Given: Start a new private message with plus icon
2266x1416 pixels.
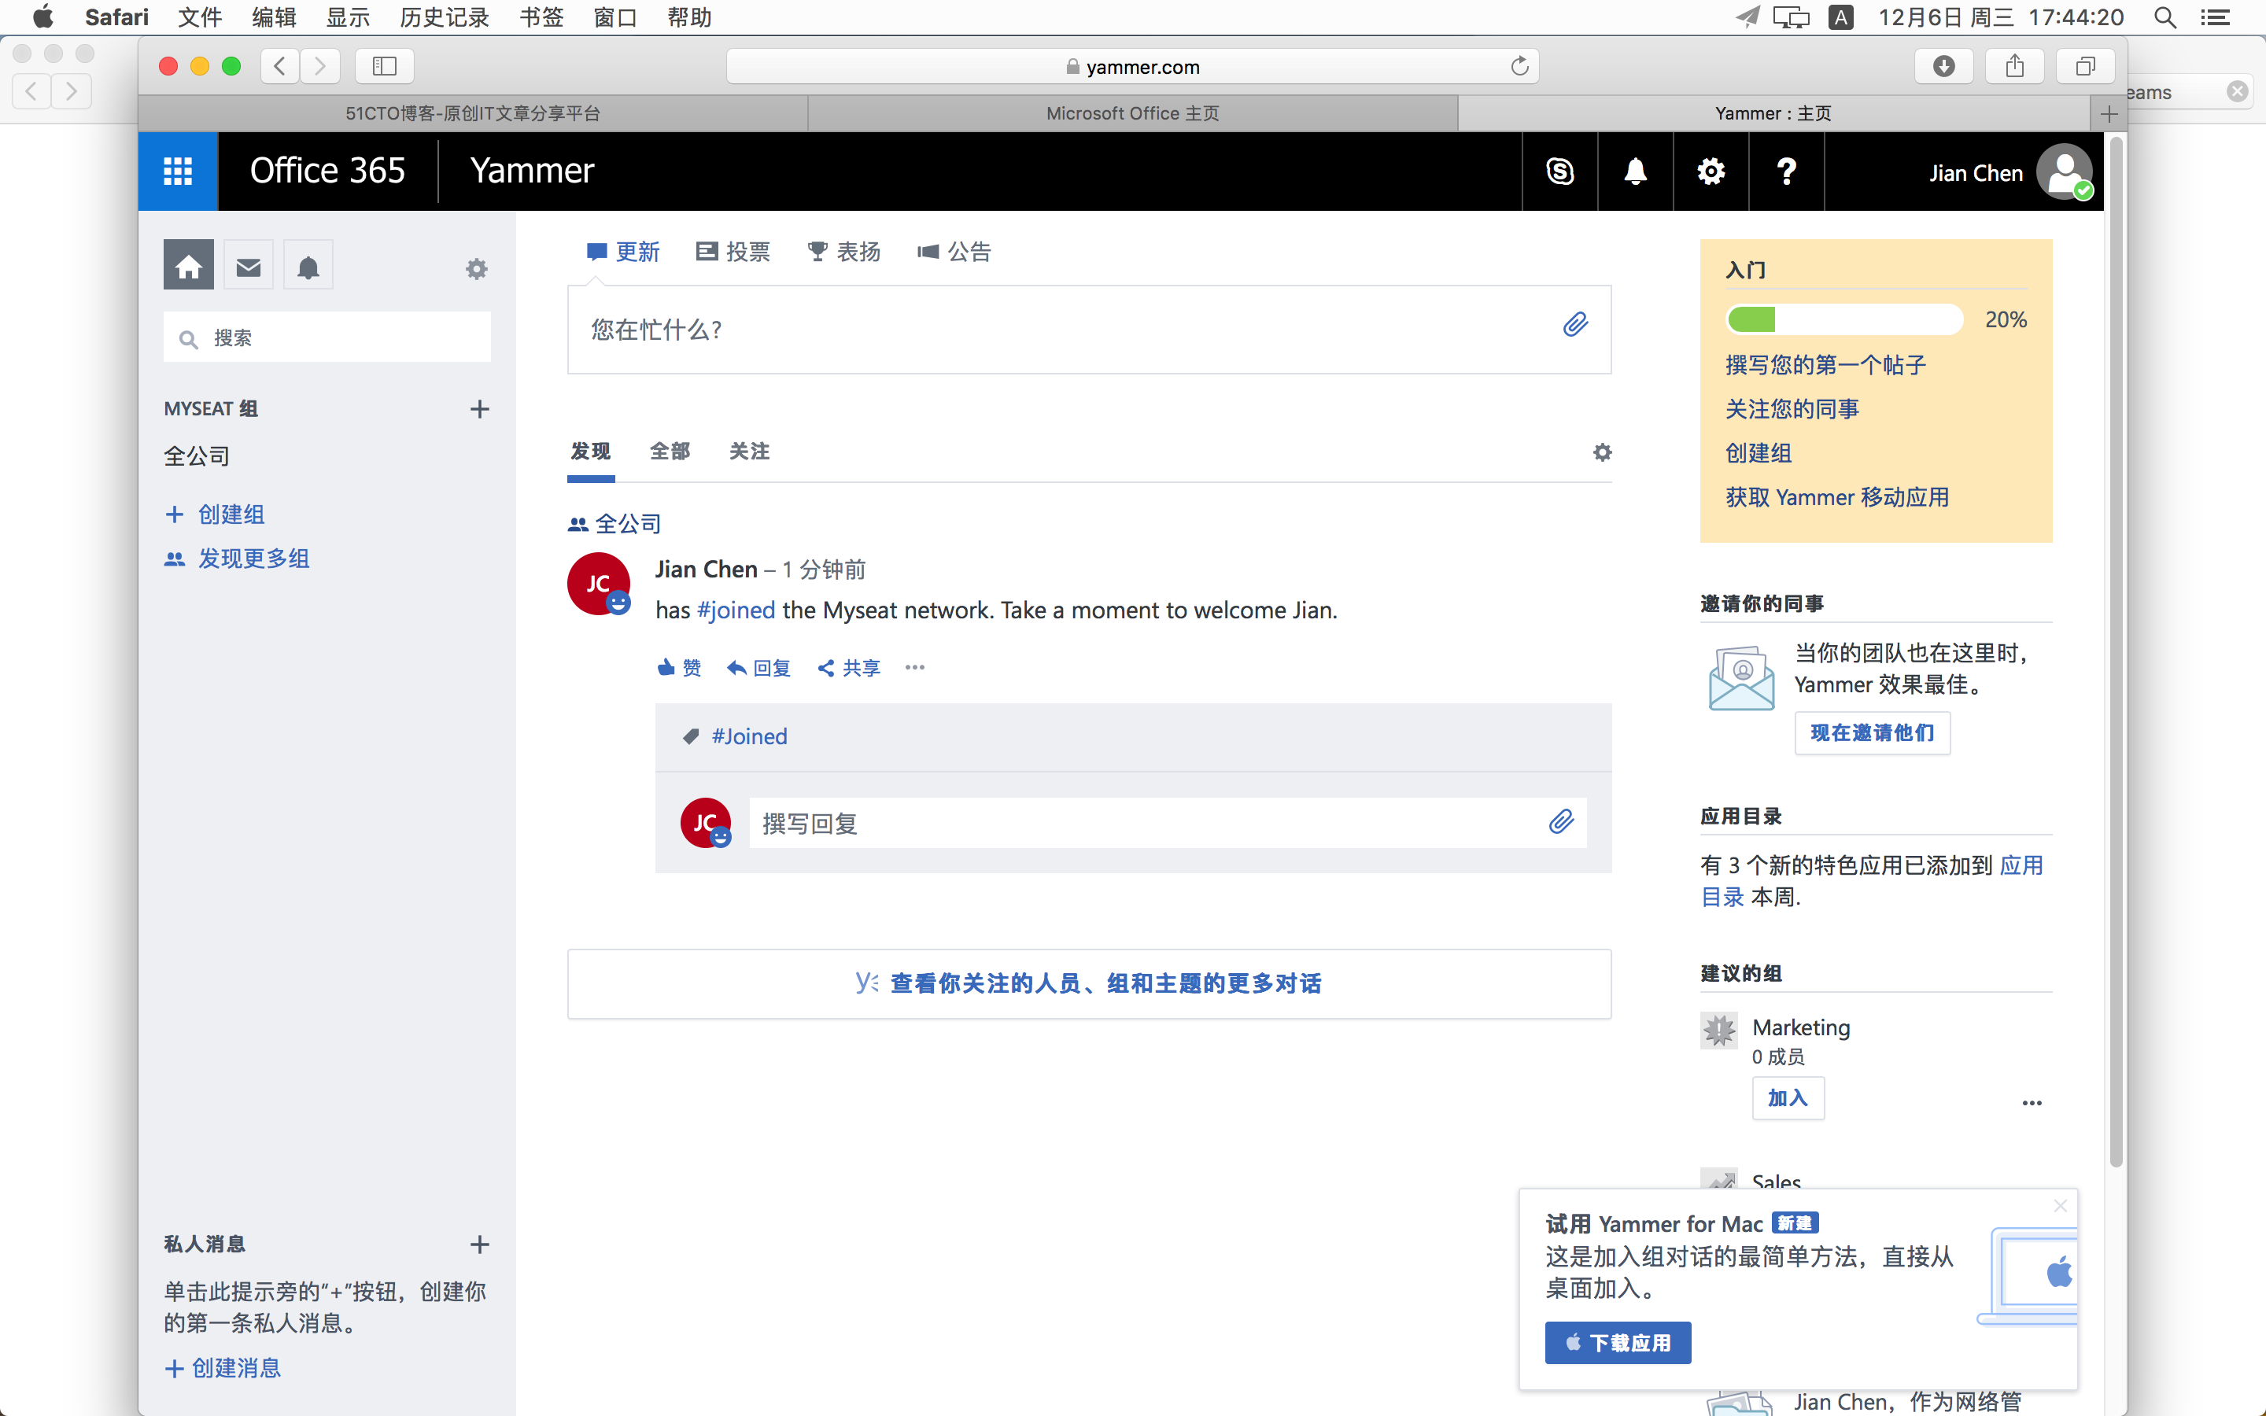Looking at the screenshot, I should tap(479, 1245).
